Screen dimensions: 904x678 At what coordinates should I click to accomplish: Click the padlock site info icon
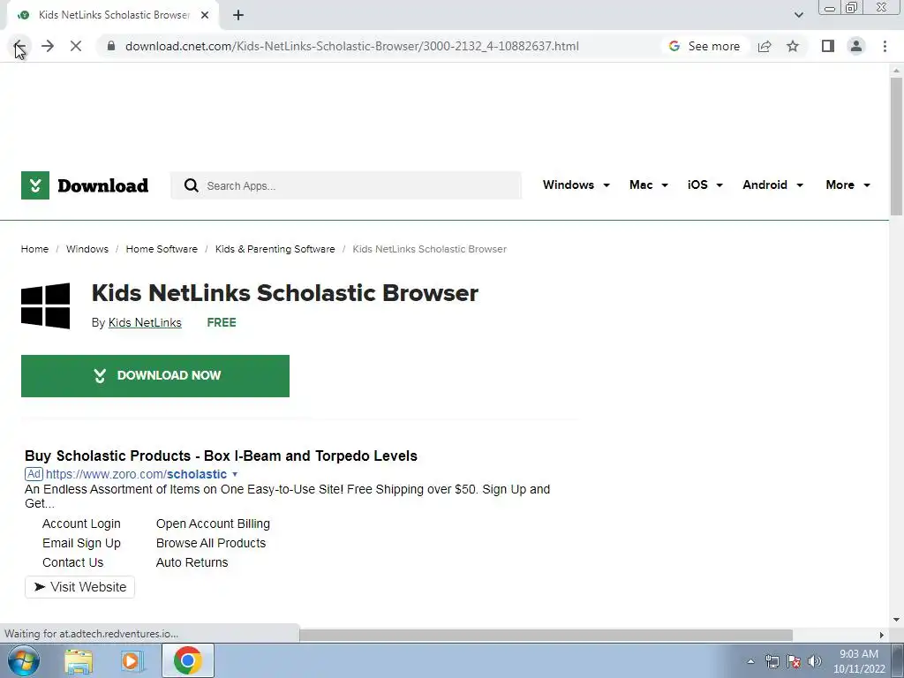111,46
